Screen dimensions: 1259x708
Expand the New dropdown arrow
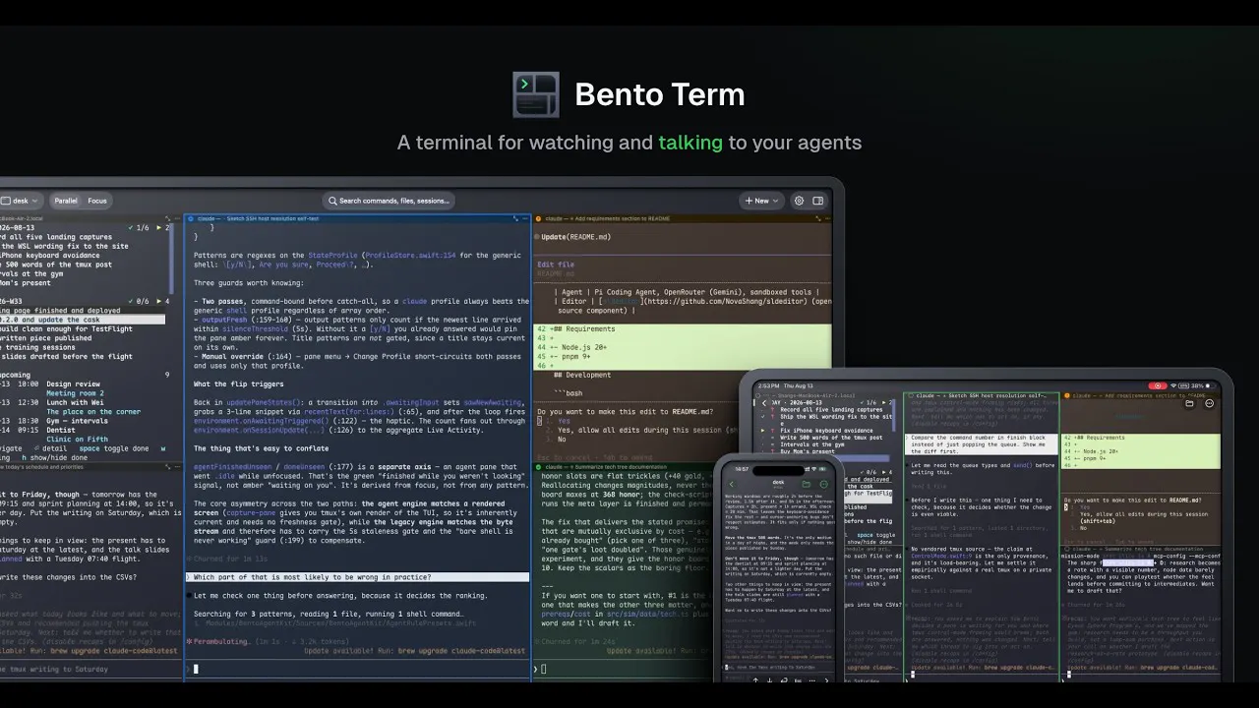pos(776,201)
